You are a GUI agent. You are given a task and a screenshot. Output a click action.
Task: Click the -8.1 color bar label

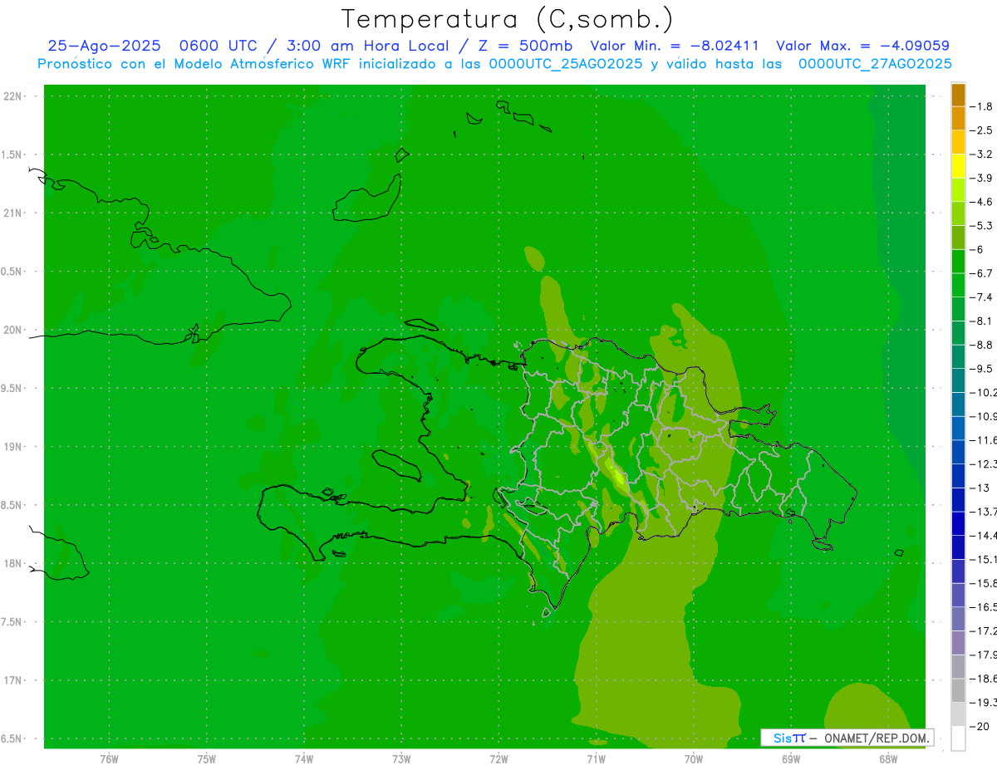[983, 321]
